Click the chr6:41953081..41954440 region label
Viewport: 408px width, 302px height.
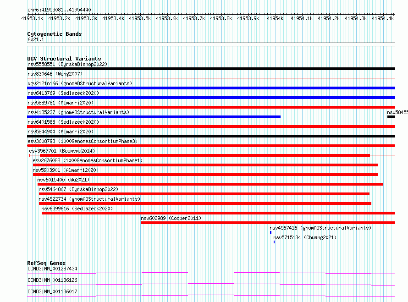[x=59, y=10]
